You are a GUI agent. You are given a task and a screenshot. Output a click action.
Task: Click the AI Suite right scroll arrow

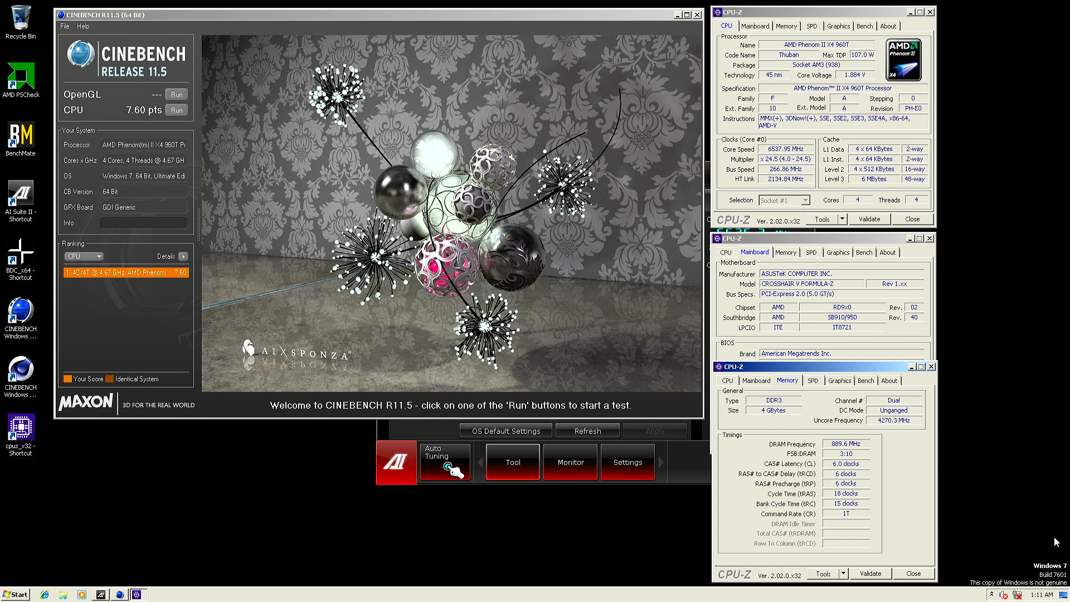click(661, 462)
